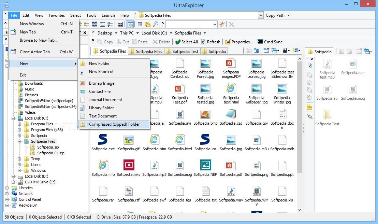Image resolution: width=378 pixels, height=224 pixels.
Task: Expand the Libraries tree node
Action: 7,188
